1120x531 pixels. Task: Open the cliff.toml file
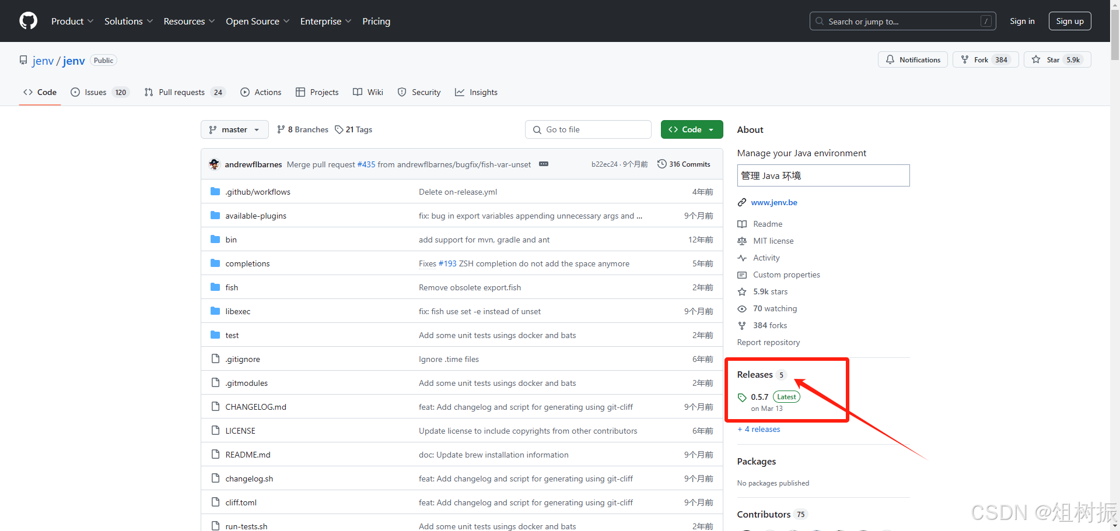(241, 502)
